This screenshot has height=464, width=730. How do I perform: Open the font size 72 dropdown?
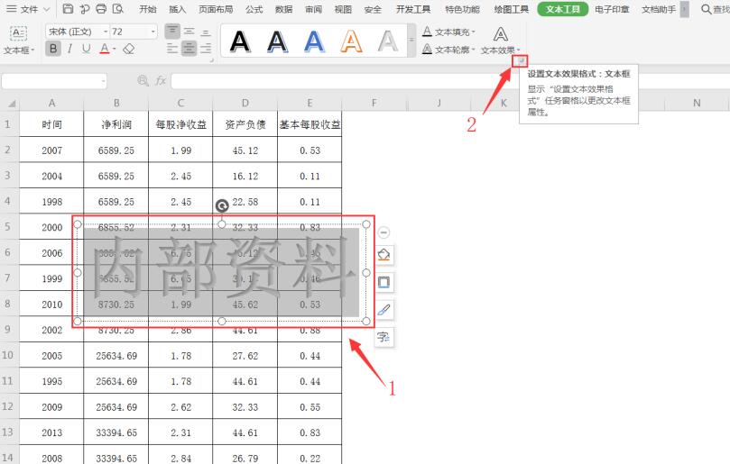click(x=153, y=32)
